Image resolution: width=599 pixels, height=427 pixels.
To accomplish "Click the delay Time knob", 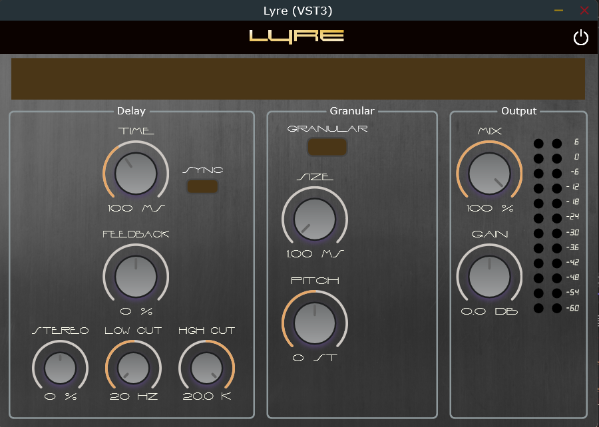I will pyautogui.click(x=136, y=174).
